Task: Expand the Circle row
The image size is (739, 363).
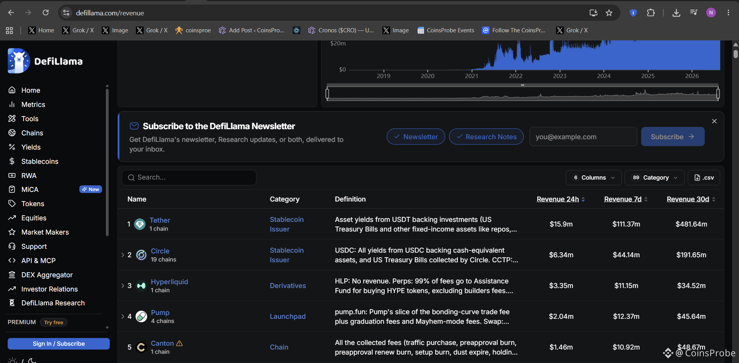Action: [x=123, y=255]
